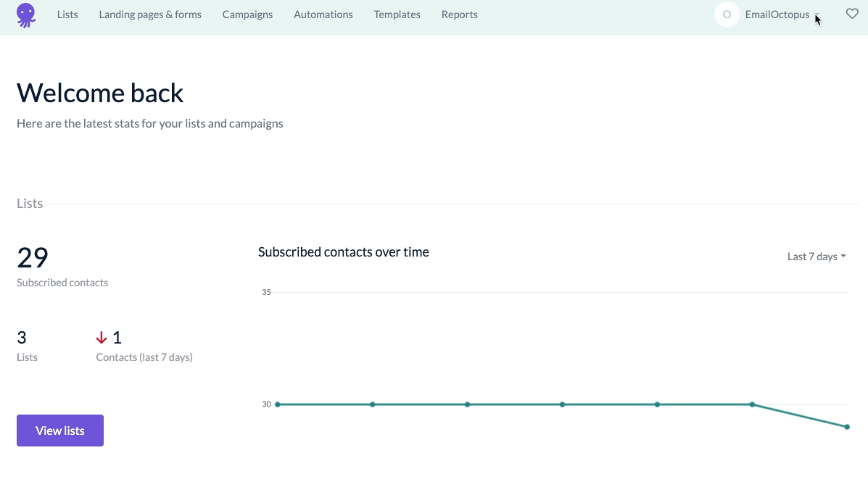Click the Subscribed contacts over time heading

tap(343, 251)
